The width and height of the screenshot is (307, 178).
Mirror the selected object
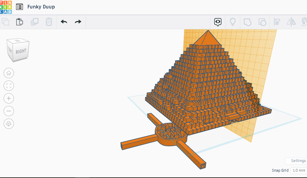291,22
